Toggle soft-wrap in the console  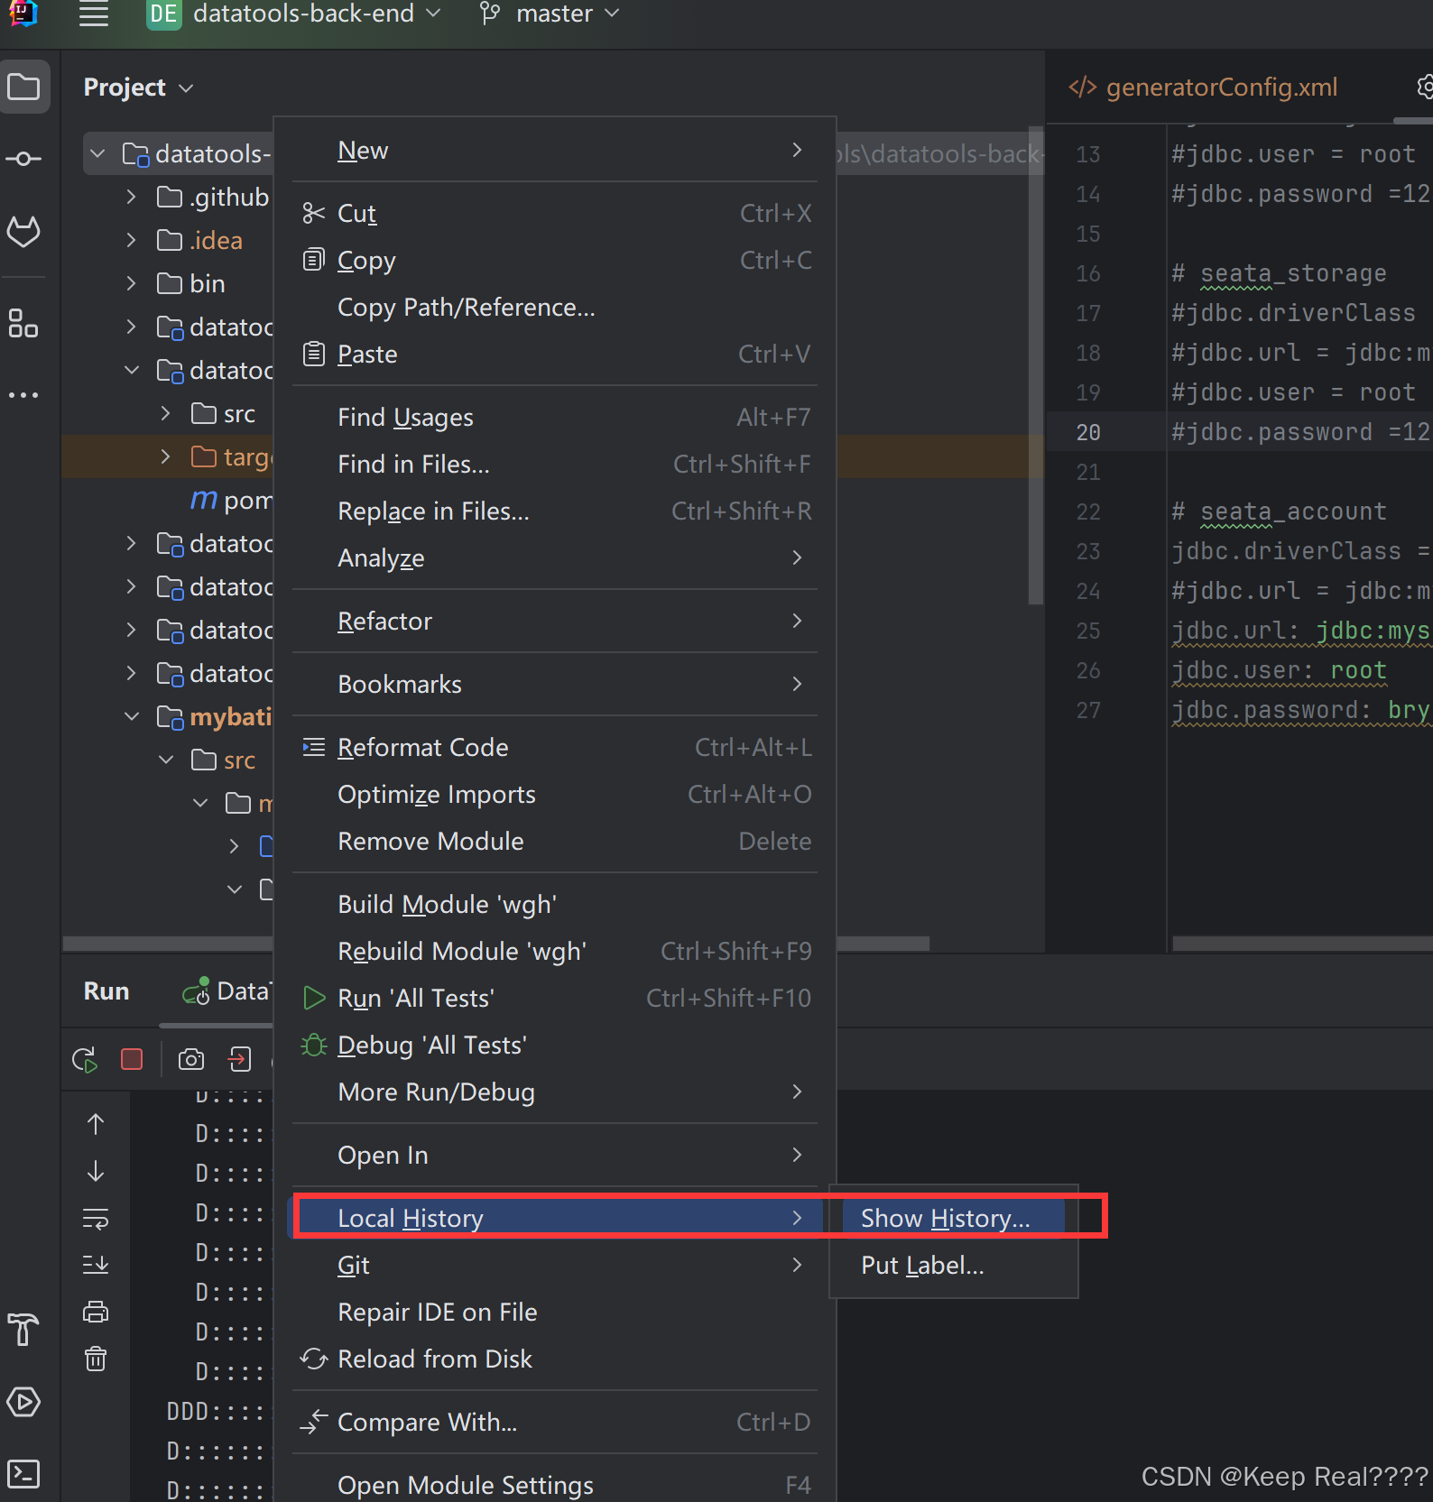pos(96,1218)
